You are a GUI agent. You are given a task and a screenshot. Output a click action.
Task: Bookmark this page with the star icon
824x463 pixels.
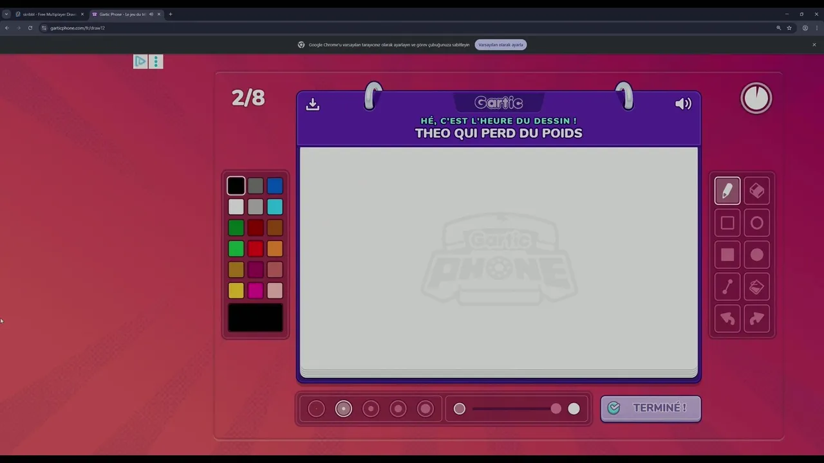coord(789,28)
